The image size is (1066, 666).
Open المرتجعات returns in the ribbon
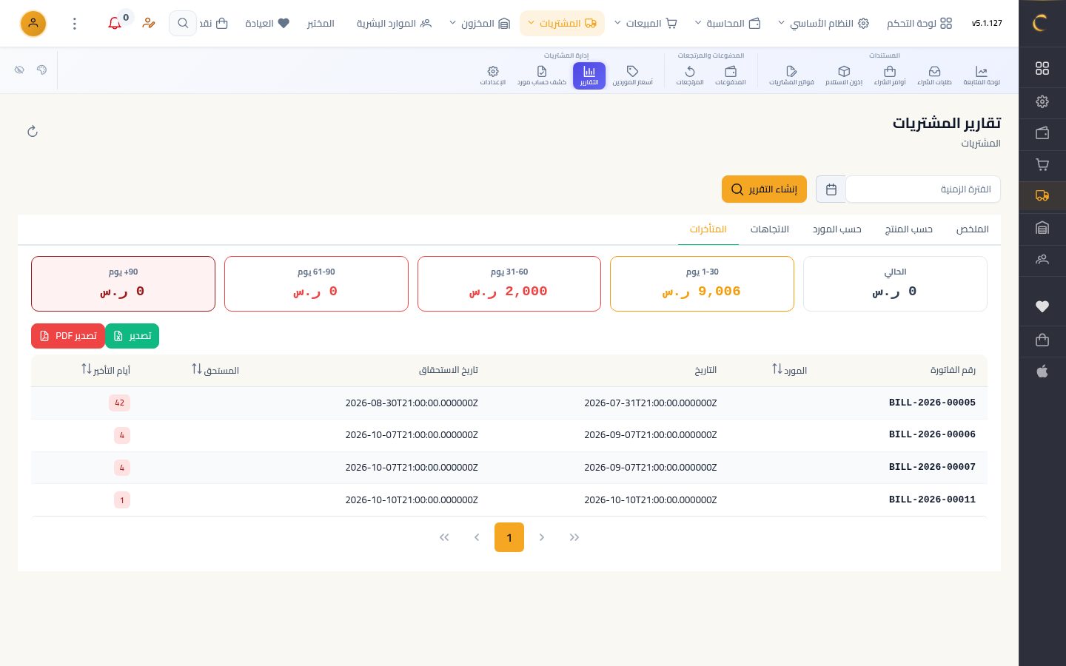[690, 75]
